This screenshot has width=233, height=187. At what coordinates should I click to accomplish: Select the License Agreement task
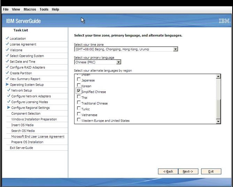[x=23, y=45]
